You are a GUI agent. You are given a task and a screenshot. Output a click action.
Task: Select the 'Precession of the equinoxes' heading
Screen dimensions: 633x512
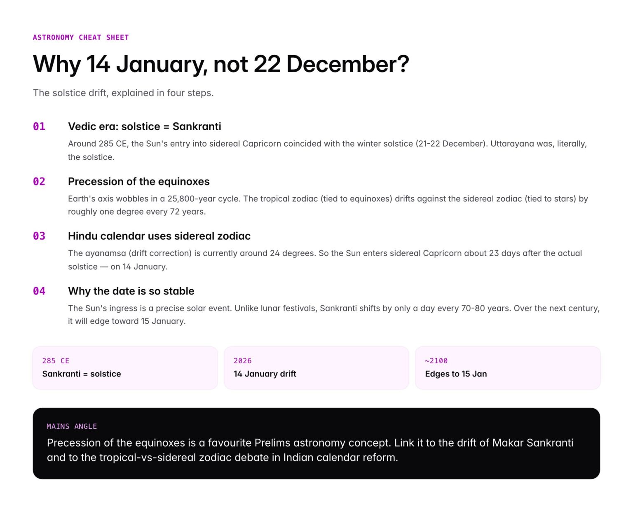click(x=138, y=182)
